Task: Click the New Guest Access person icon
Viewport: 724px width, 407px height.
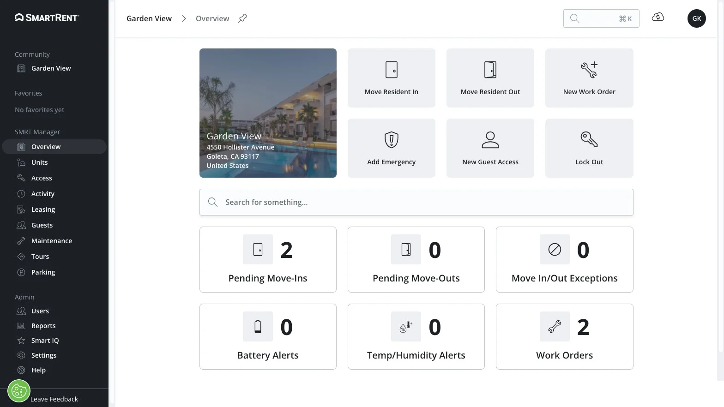Action: click(490, 139)
